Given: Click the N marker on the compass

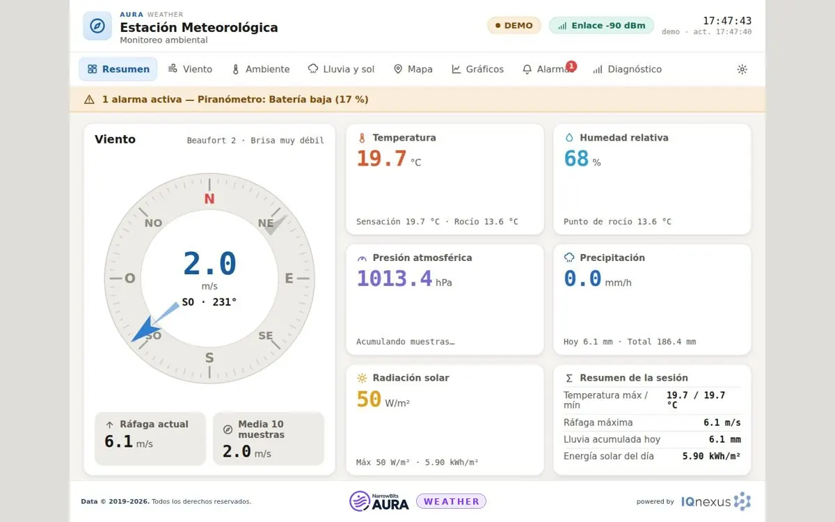Looking at the screenshot, I should click(209, 199).
